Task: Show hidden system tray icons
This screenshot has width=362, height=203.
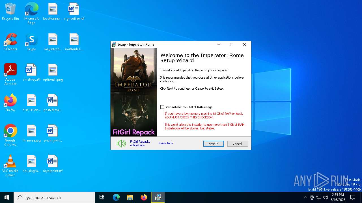Action: (x=305, y=197)
